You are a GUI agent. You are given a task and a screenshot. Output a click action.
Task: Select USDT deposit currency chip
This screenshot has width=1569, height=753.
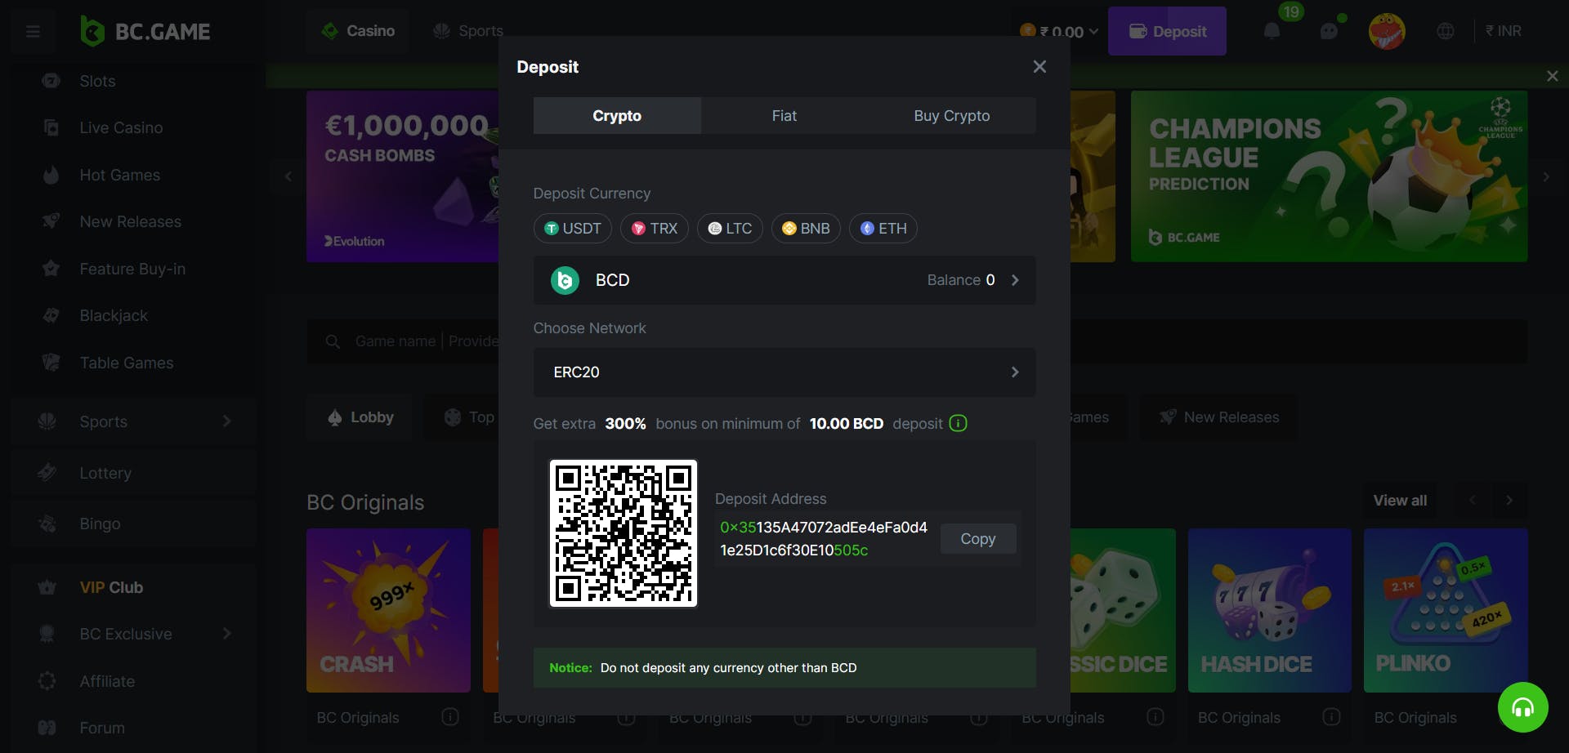[572, 229]
